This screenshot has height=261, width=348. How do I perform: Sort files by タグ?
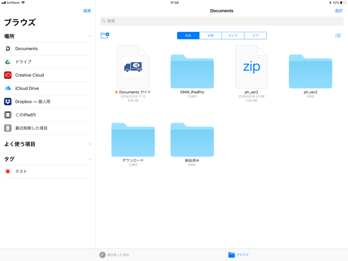(255, 36)
